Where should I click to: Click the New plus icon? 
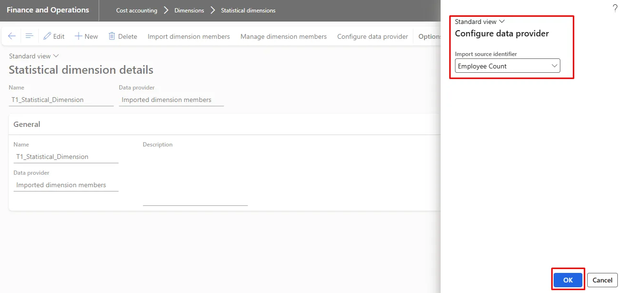[79, 36]
